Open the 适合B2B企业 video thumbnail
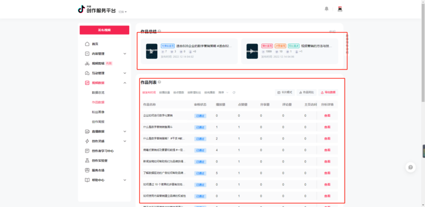425x207 pixels. tap(151, 51)
